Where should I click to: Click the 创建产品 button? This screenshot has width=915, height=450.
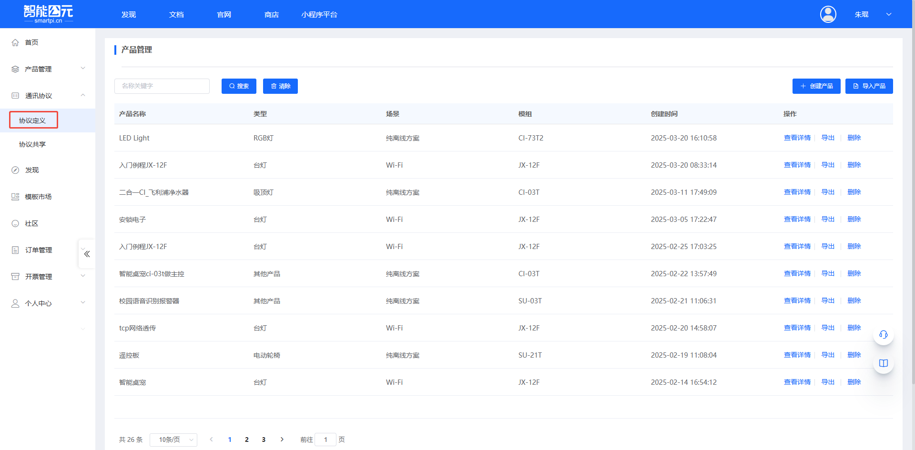click(x=816, y=86)
